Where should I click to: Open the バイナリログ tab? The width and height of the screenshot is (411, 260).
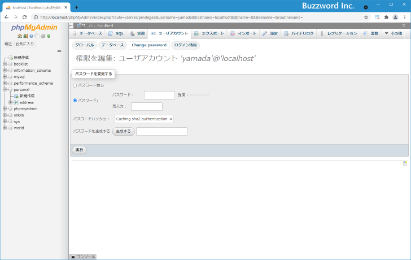[299, 33]
